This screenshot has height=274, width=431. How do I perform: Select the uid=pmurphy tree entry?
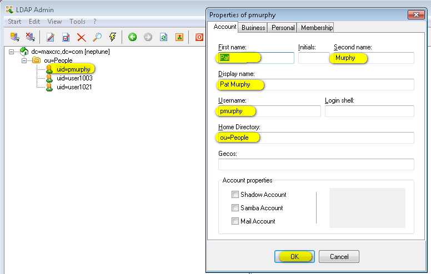pyautogui.click(x=73, y=69)
